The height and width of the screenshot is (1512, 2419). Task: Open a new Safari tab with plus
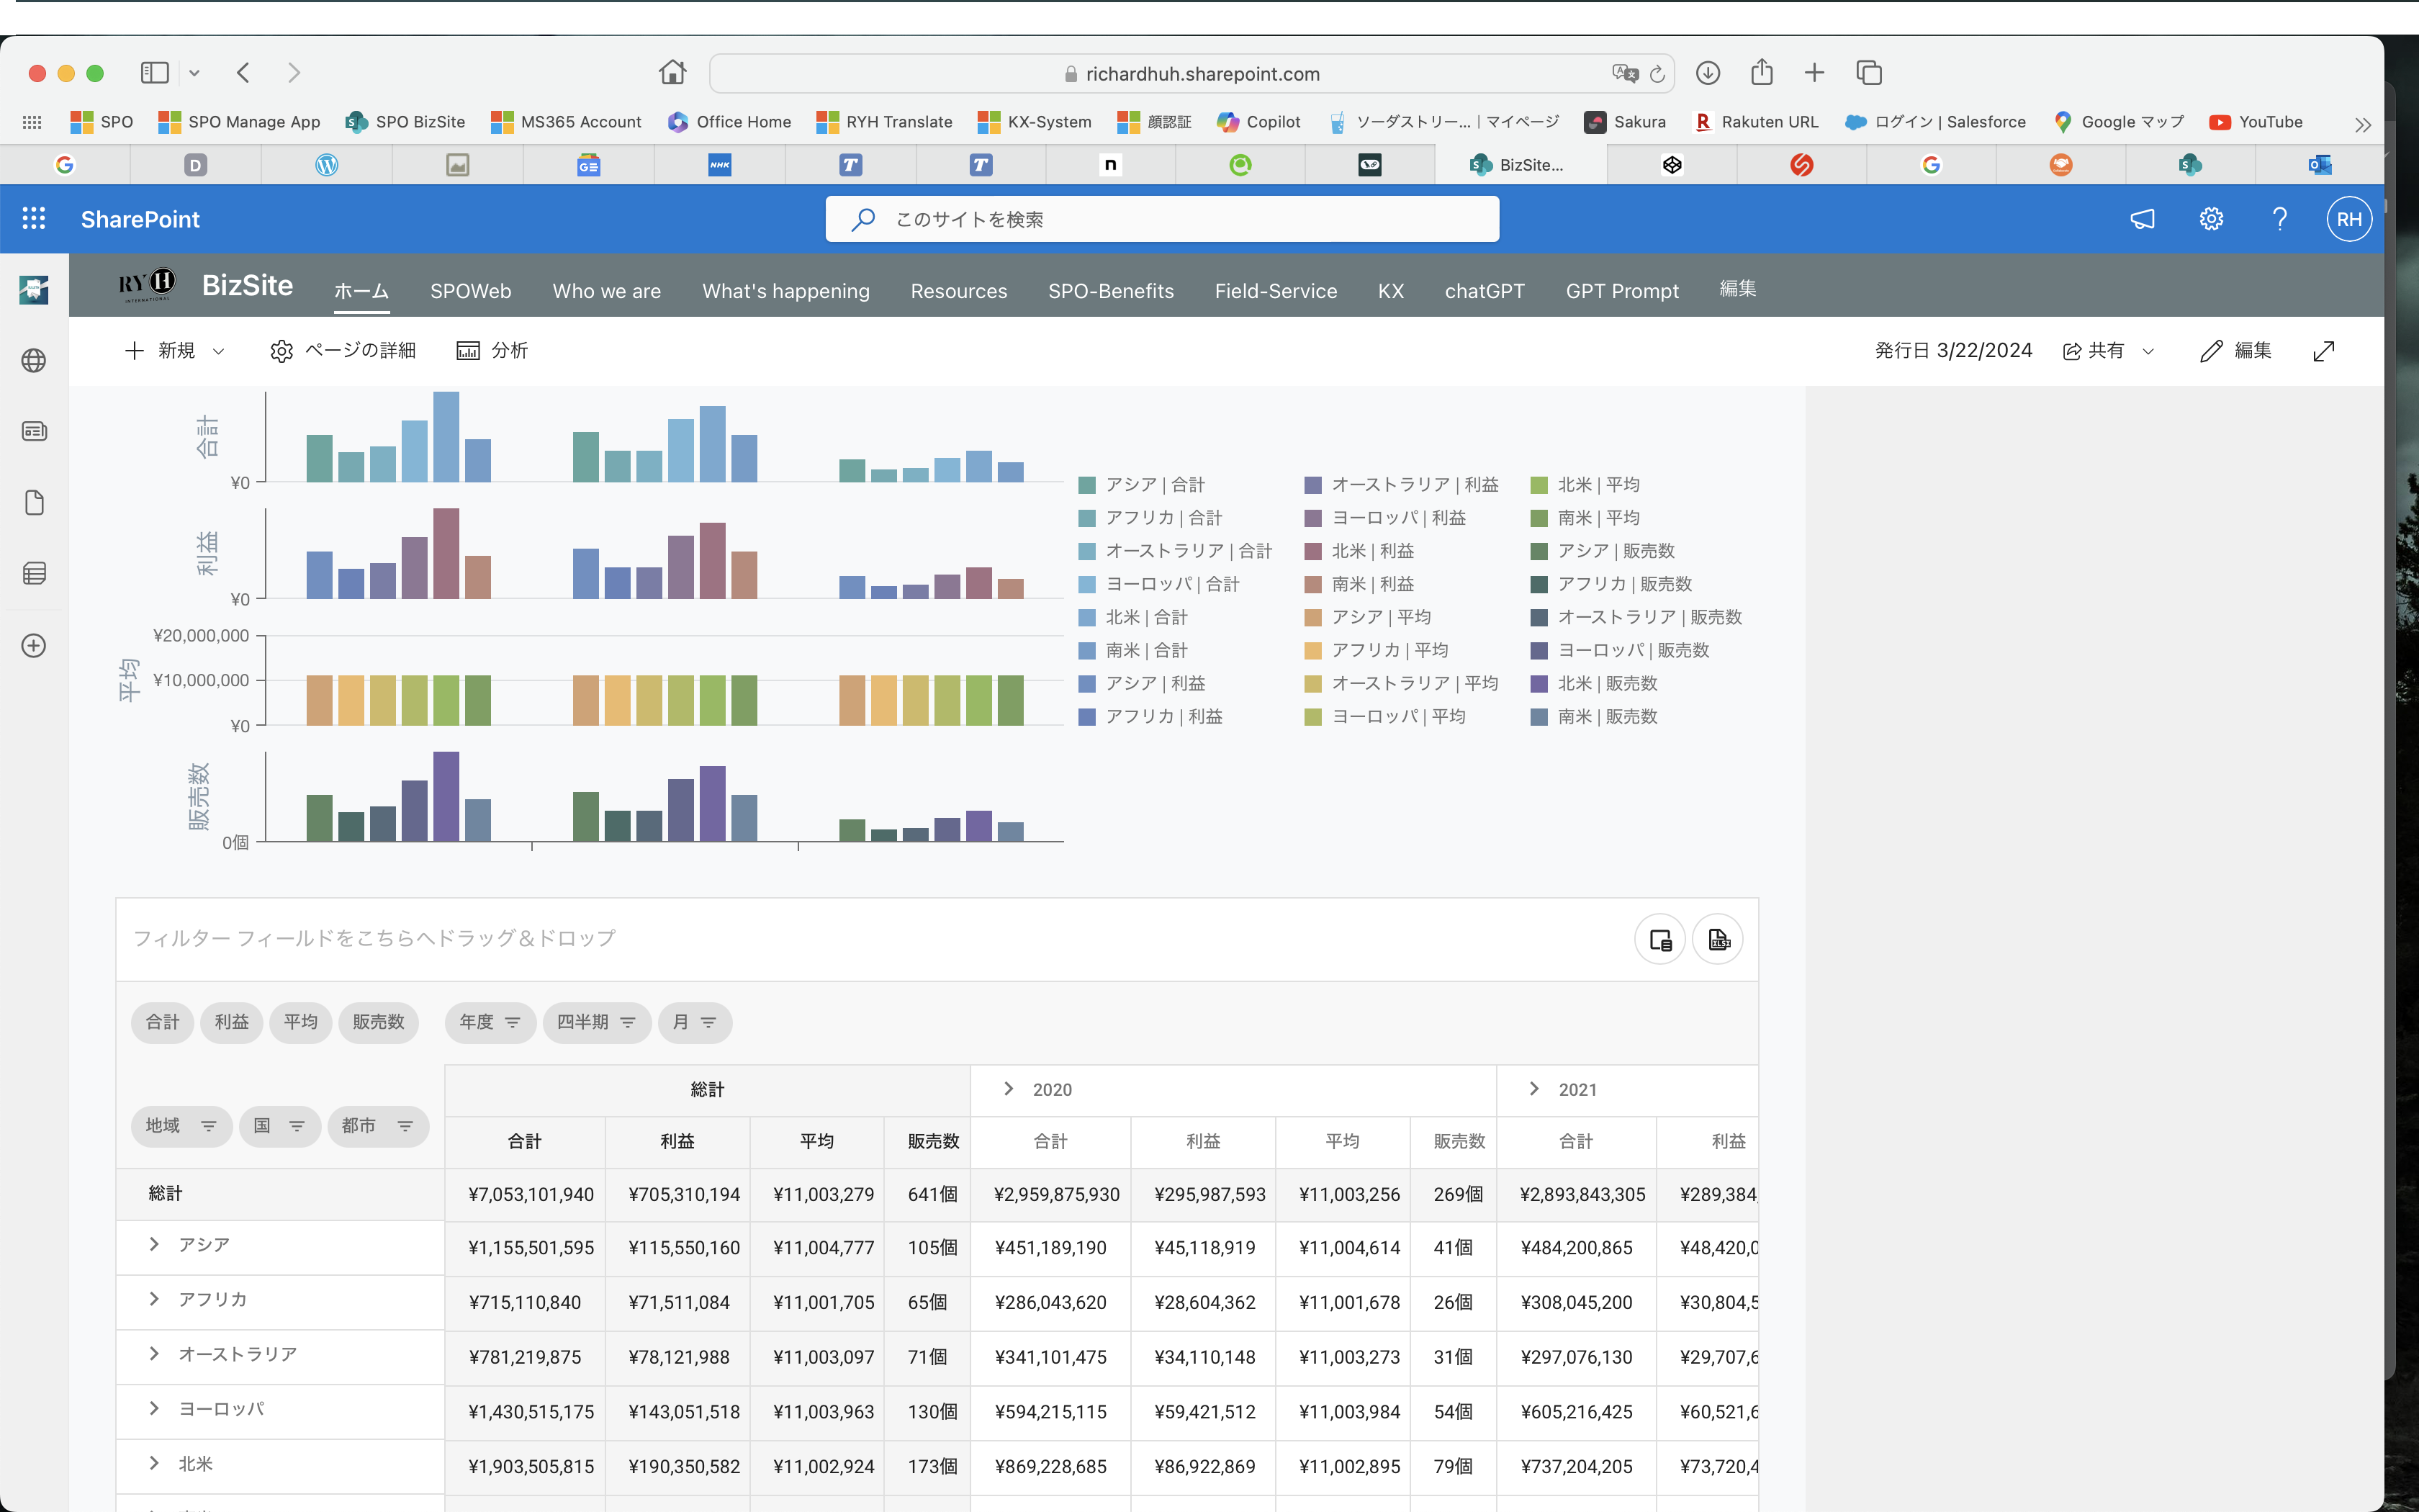click(1814, 72)
